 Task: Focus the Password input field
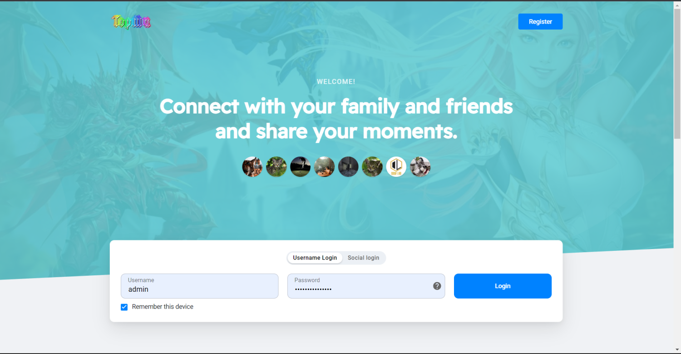[x=366, y=286]
